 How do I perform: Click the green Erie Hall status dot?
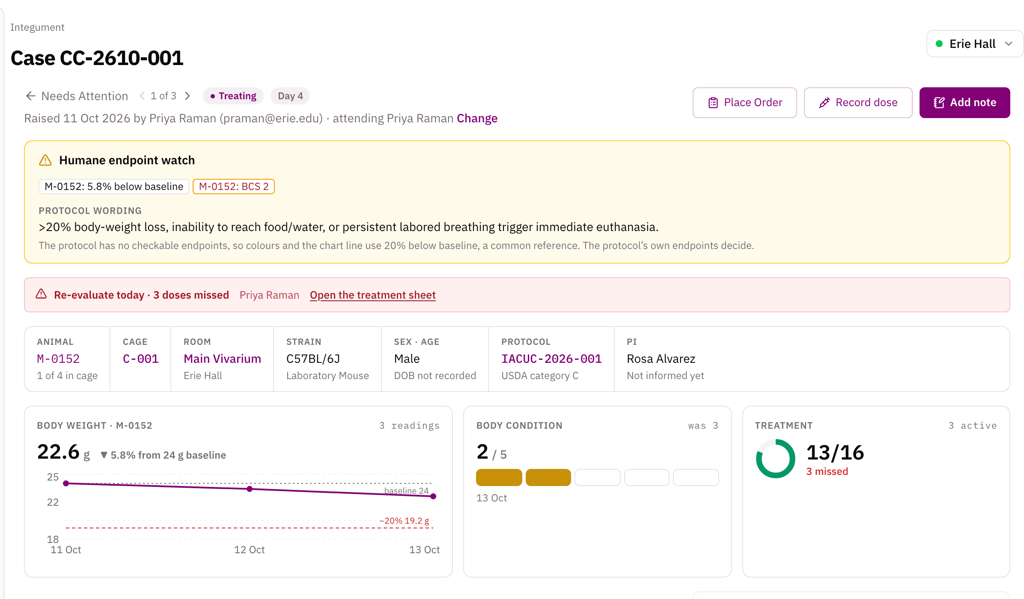click(x=939, y=44)
